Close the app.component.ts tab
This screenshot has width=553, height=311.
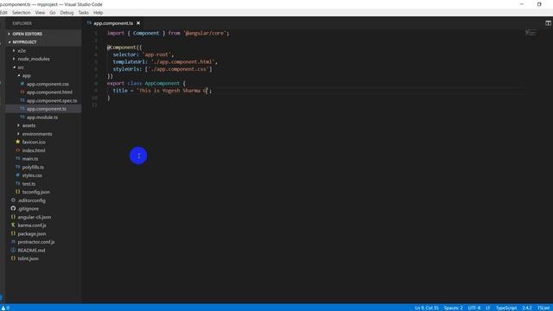(x=138, y=23)
